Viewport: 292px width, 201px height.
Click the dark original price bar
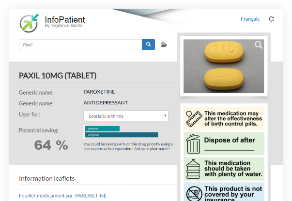tap(122, 135)
